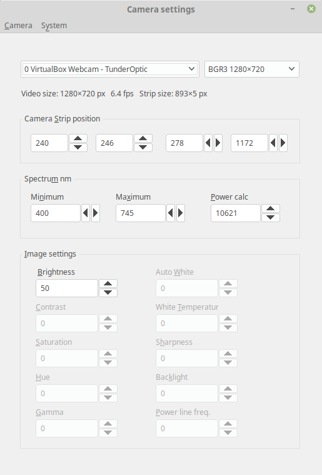
Task: Increase the Power calc value
Action: coord(271,208)
